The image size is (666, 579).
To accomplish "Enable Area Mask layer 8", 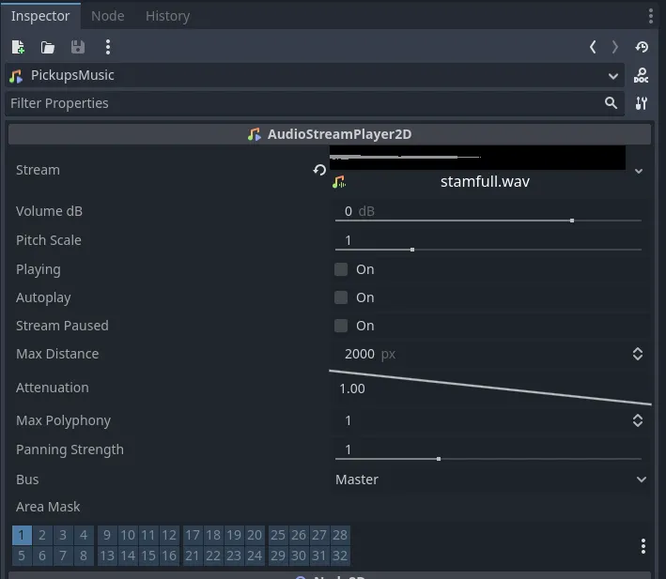I will (84, 556).
